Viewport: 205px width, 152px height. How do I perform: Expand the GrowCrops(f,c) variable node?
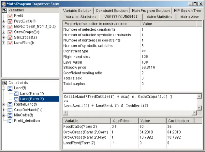tap(4, 32)
